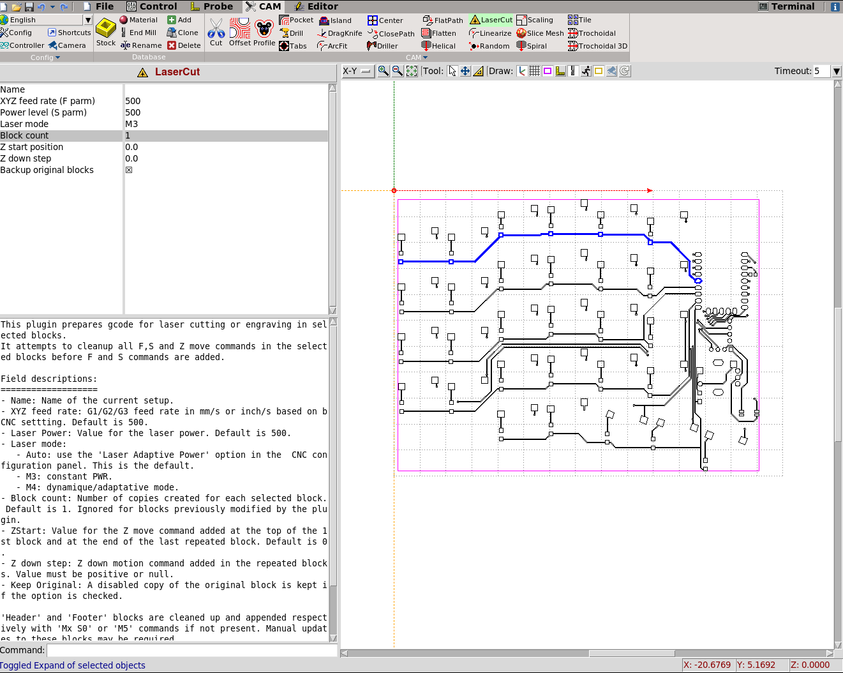Open the Timeout dropdown arrow
Screen dimensions: 843x673
click(837, 71)
